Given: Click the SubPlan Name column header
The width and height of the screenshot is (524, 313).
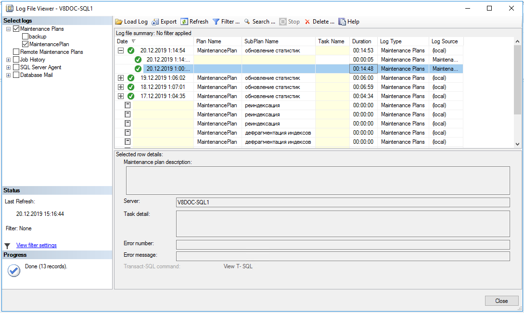Looking at the screenshot, I should tap(279, 41).
